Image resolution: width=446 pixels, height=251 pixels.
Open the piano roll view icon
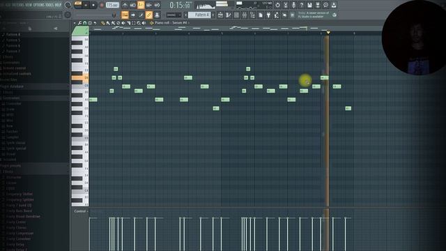click(x=229, y=15)
